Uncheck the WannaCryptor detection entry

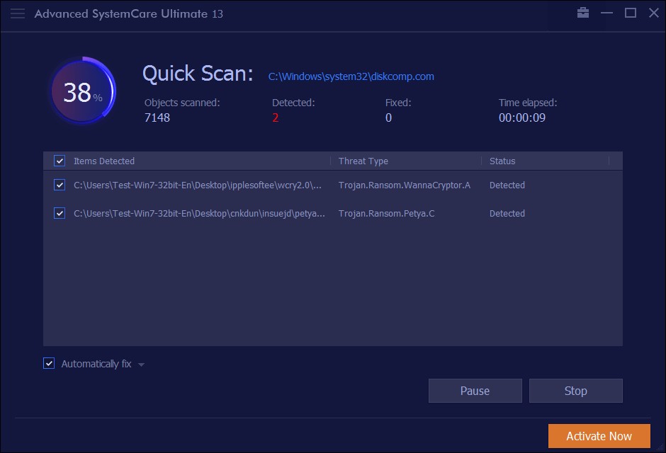point(60,185)
